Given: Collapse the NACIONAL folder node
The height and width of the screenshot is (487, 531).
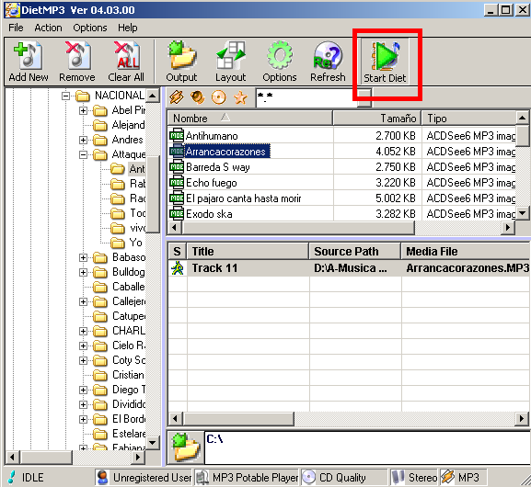Looking at the screenshot, I should click(65, 96).
